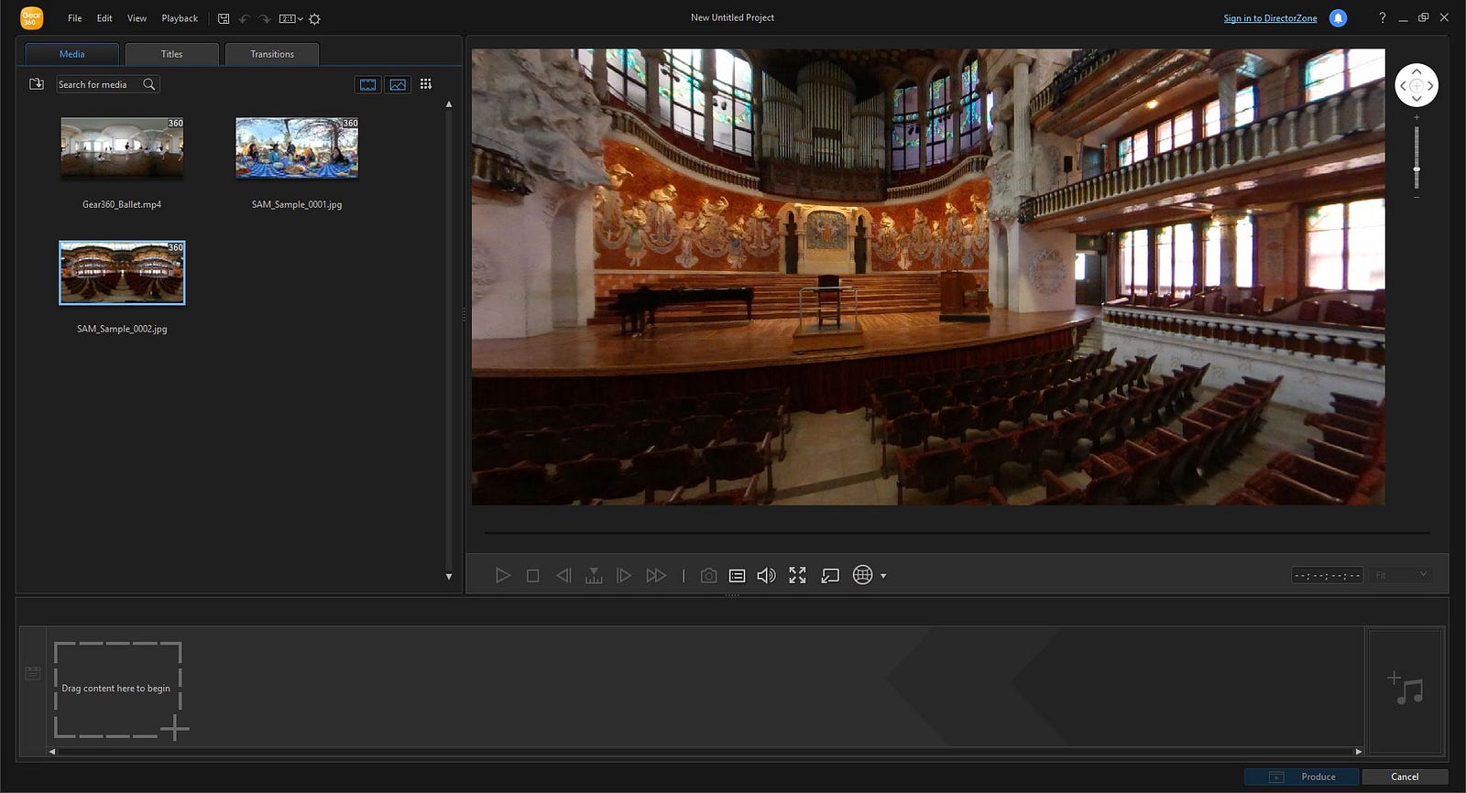Viewport: 1466px width, 793px height.
Task: Open the preferences gear icon
Action: click(x=314, y=18)
